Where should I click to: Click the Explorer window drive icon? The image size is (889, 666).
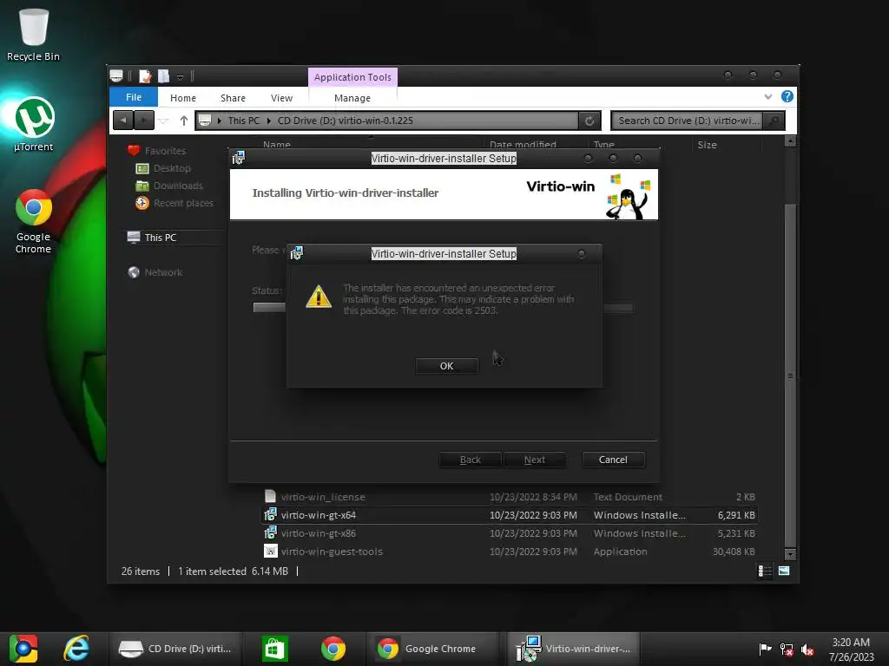[x=117, y=75]
